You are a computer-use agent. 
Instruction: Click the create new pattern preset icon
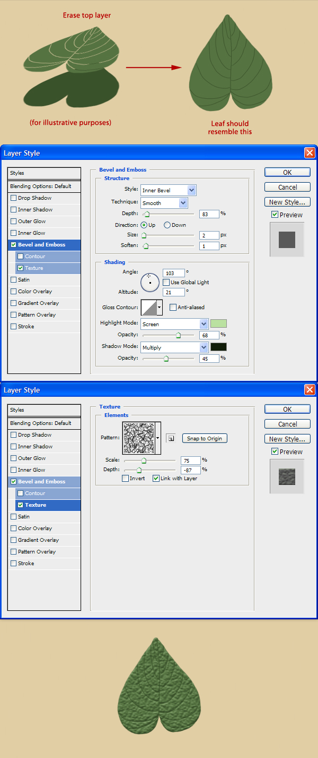[x=170, y=438]
